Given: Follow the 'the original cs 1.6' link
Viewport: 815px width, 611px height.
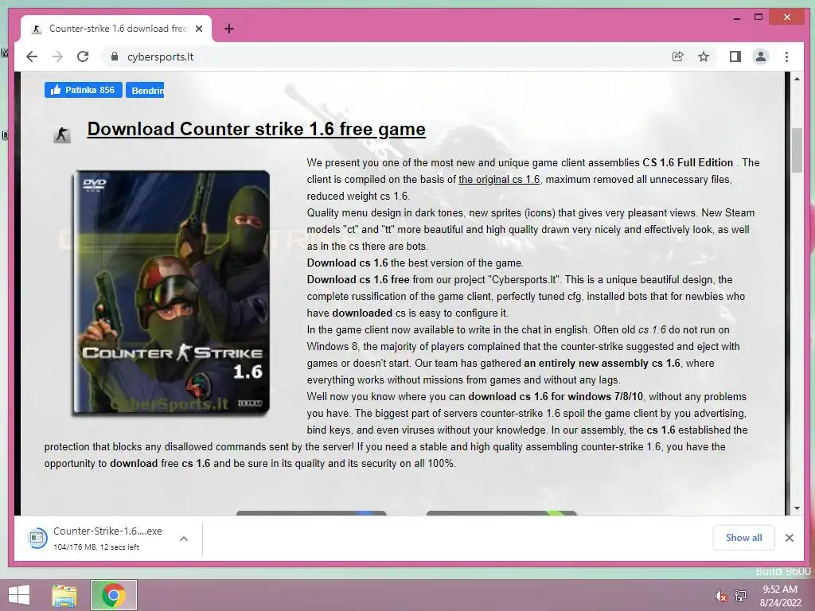Looking at the screenshot, I should (x=499, y=179).
